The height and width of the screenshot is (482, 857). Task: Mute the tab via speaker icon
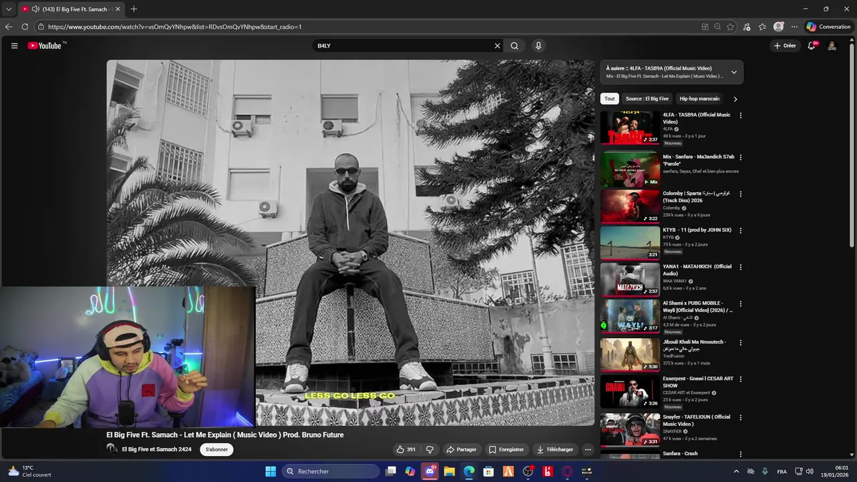click(x=35, y=9)
